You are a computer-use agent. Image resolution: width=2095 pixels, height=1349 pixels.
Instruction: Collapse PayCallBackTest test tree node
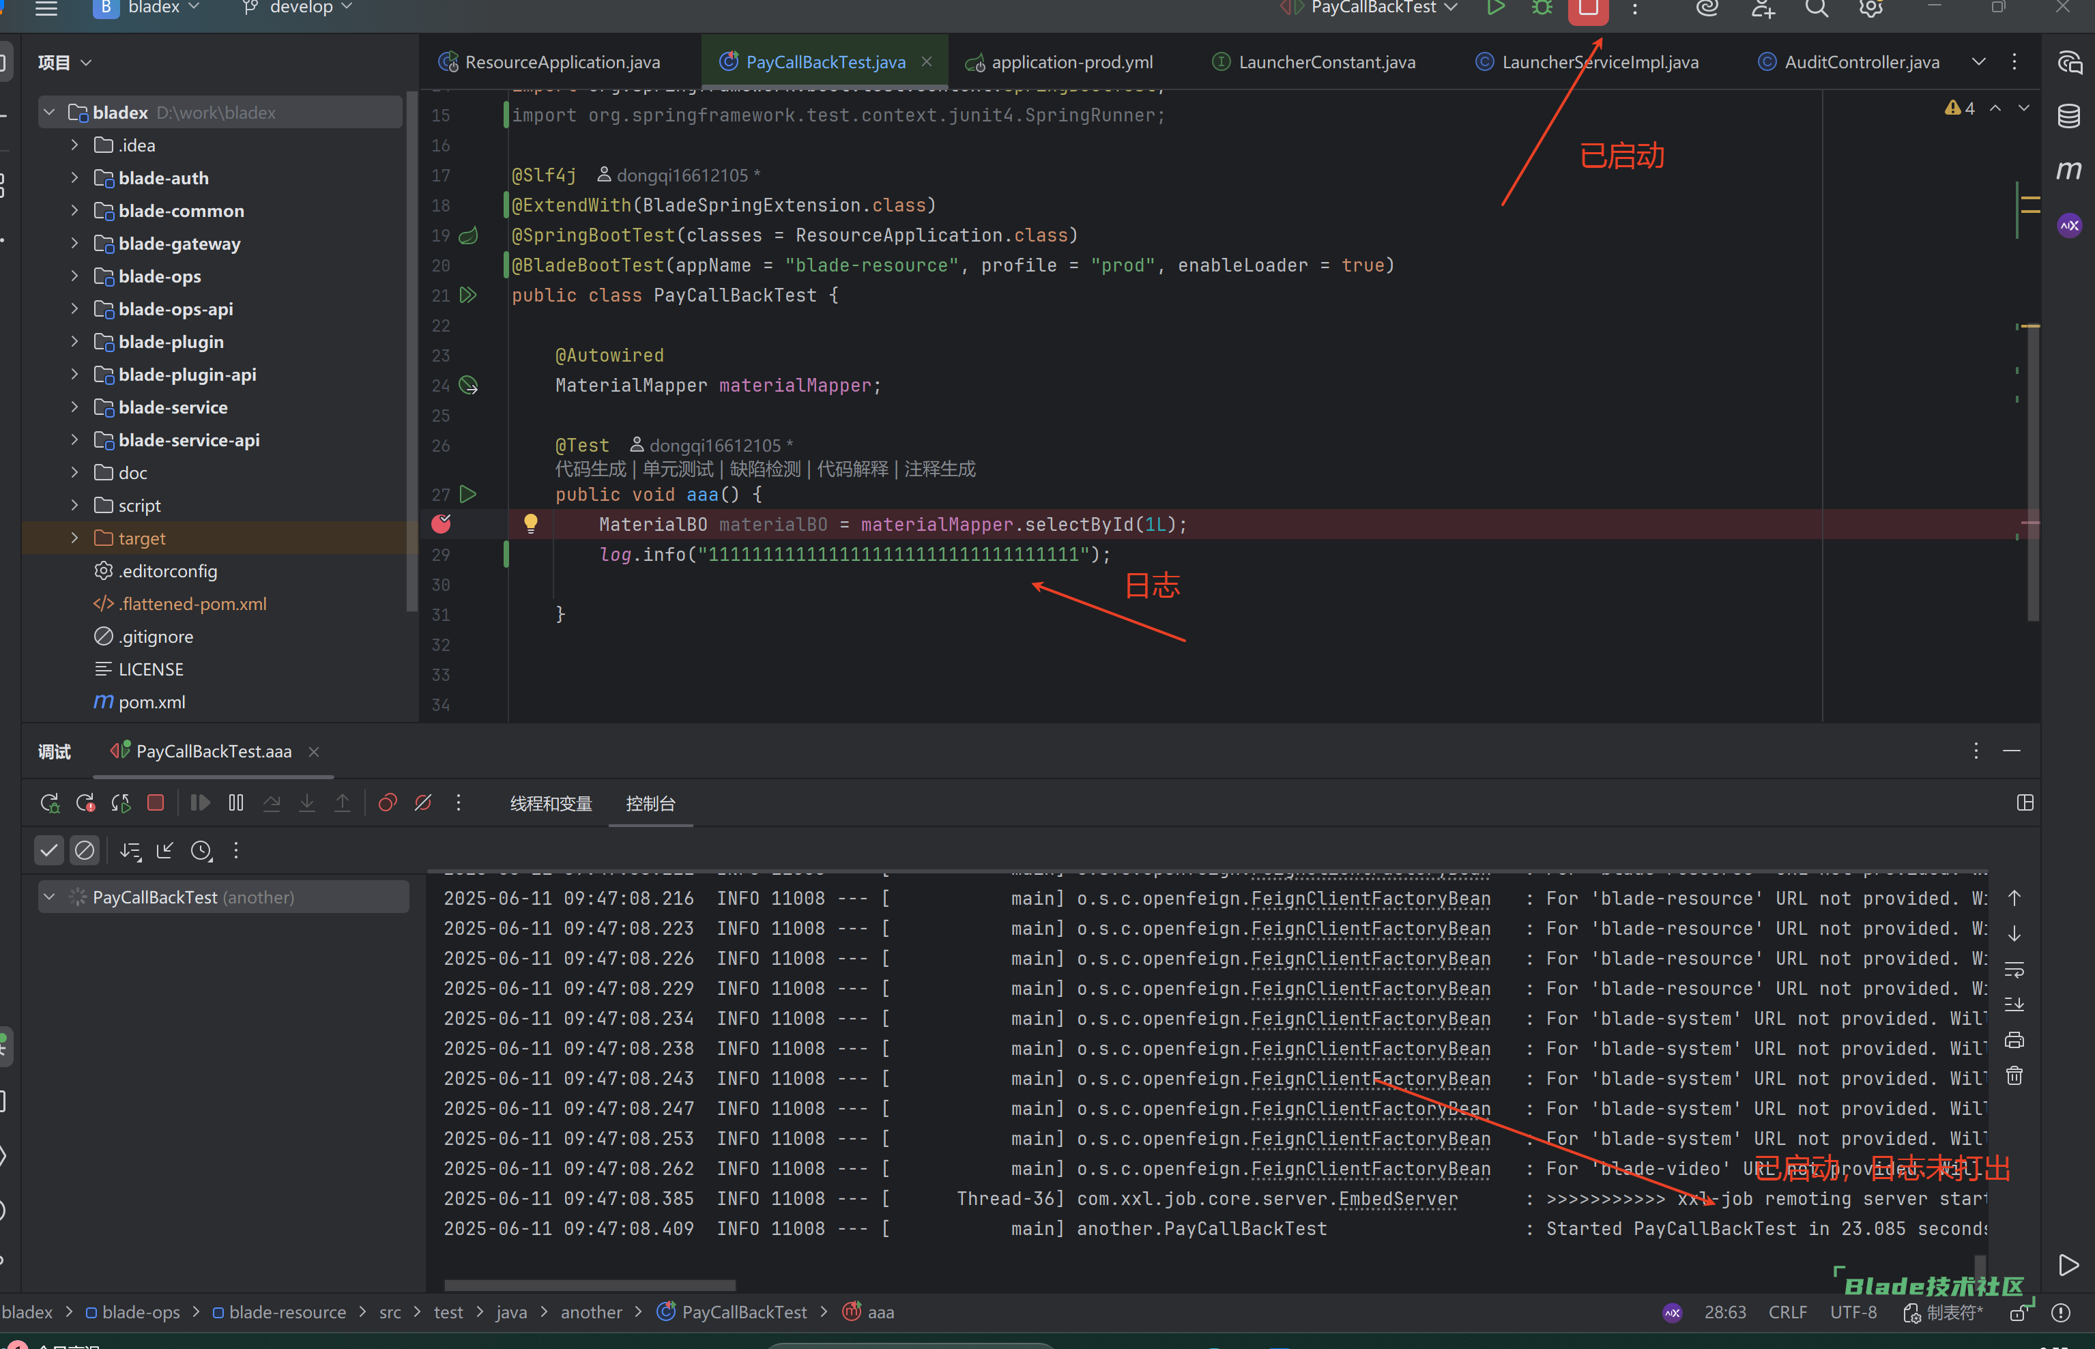coord(50,897)
